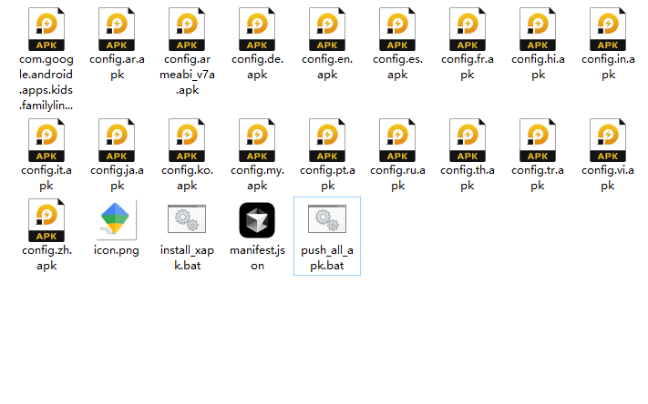Click the "config.de.apk" file name

[257, 66]
